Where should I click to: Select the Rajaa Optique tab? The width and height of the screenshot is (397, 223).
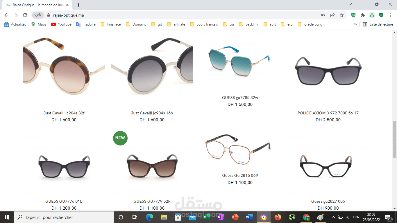coord(37,5)
